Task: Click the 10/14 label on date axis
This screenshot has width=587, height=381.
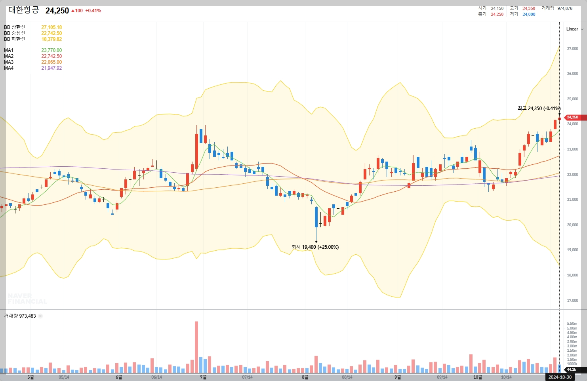Action: click(506, 377)
